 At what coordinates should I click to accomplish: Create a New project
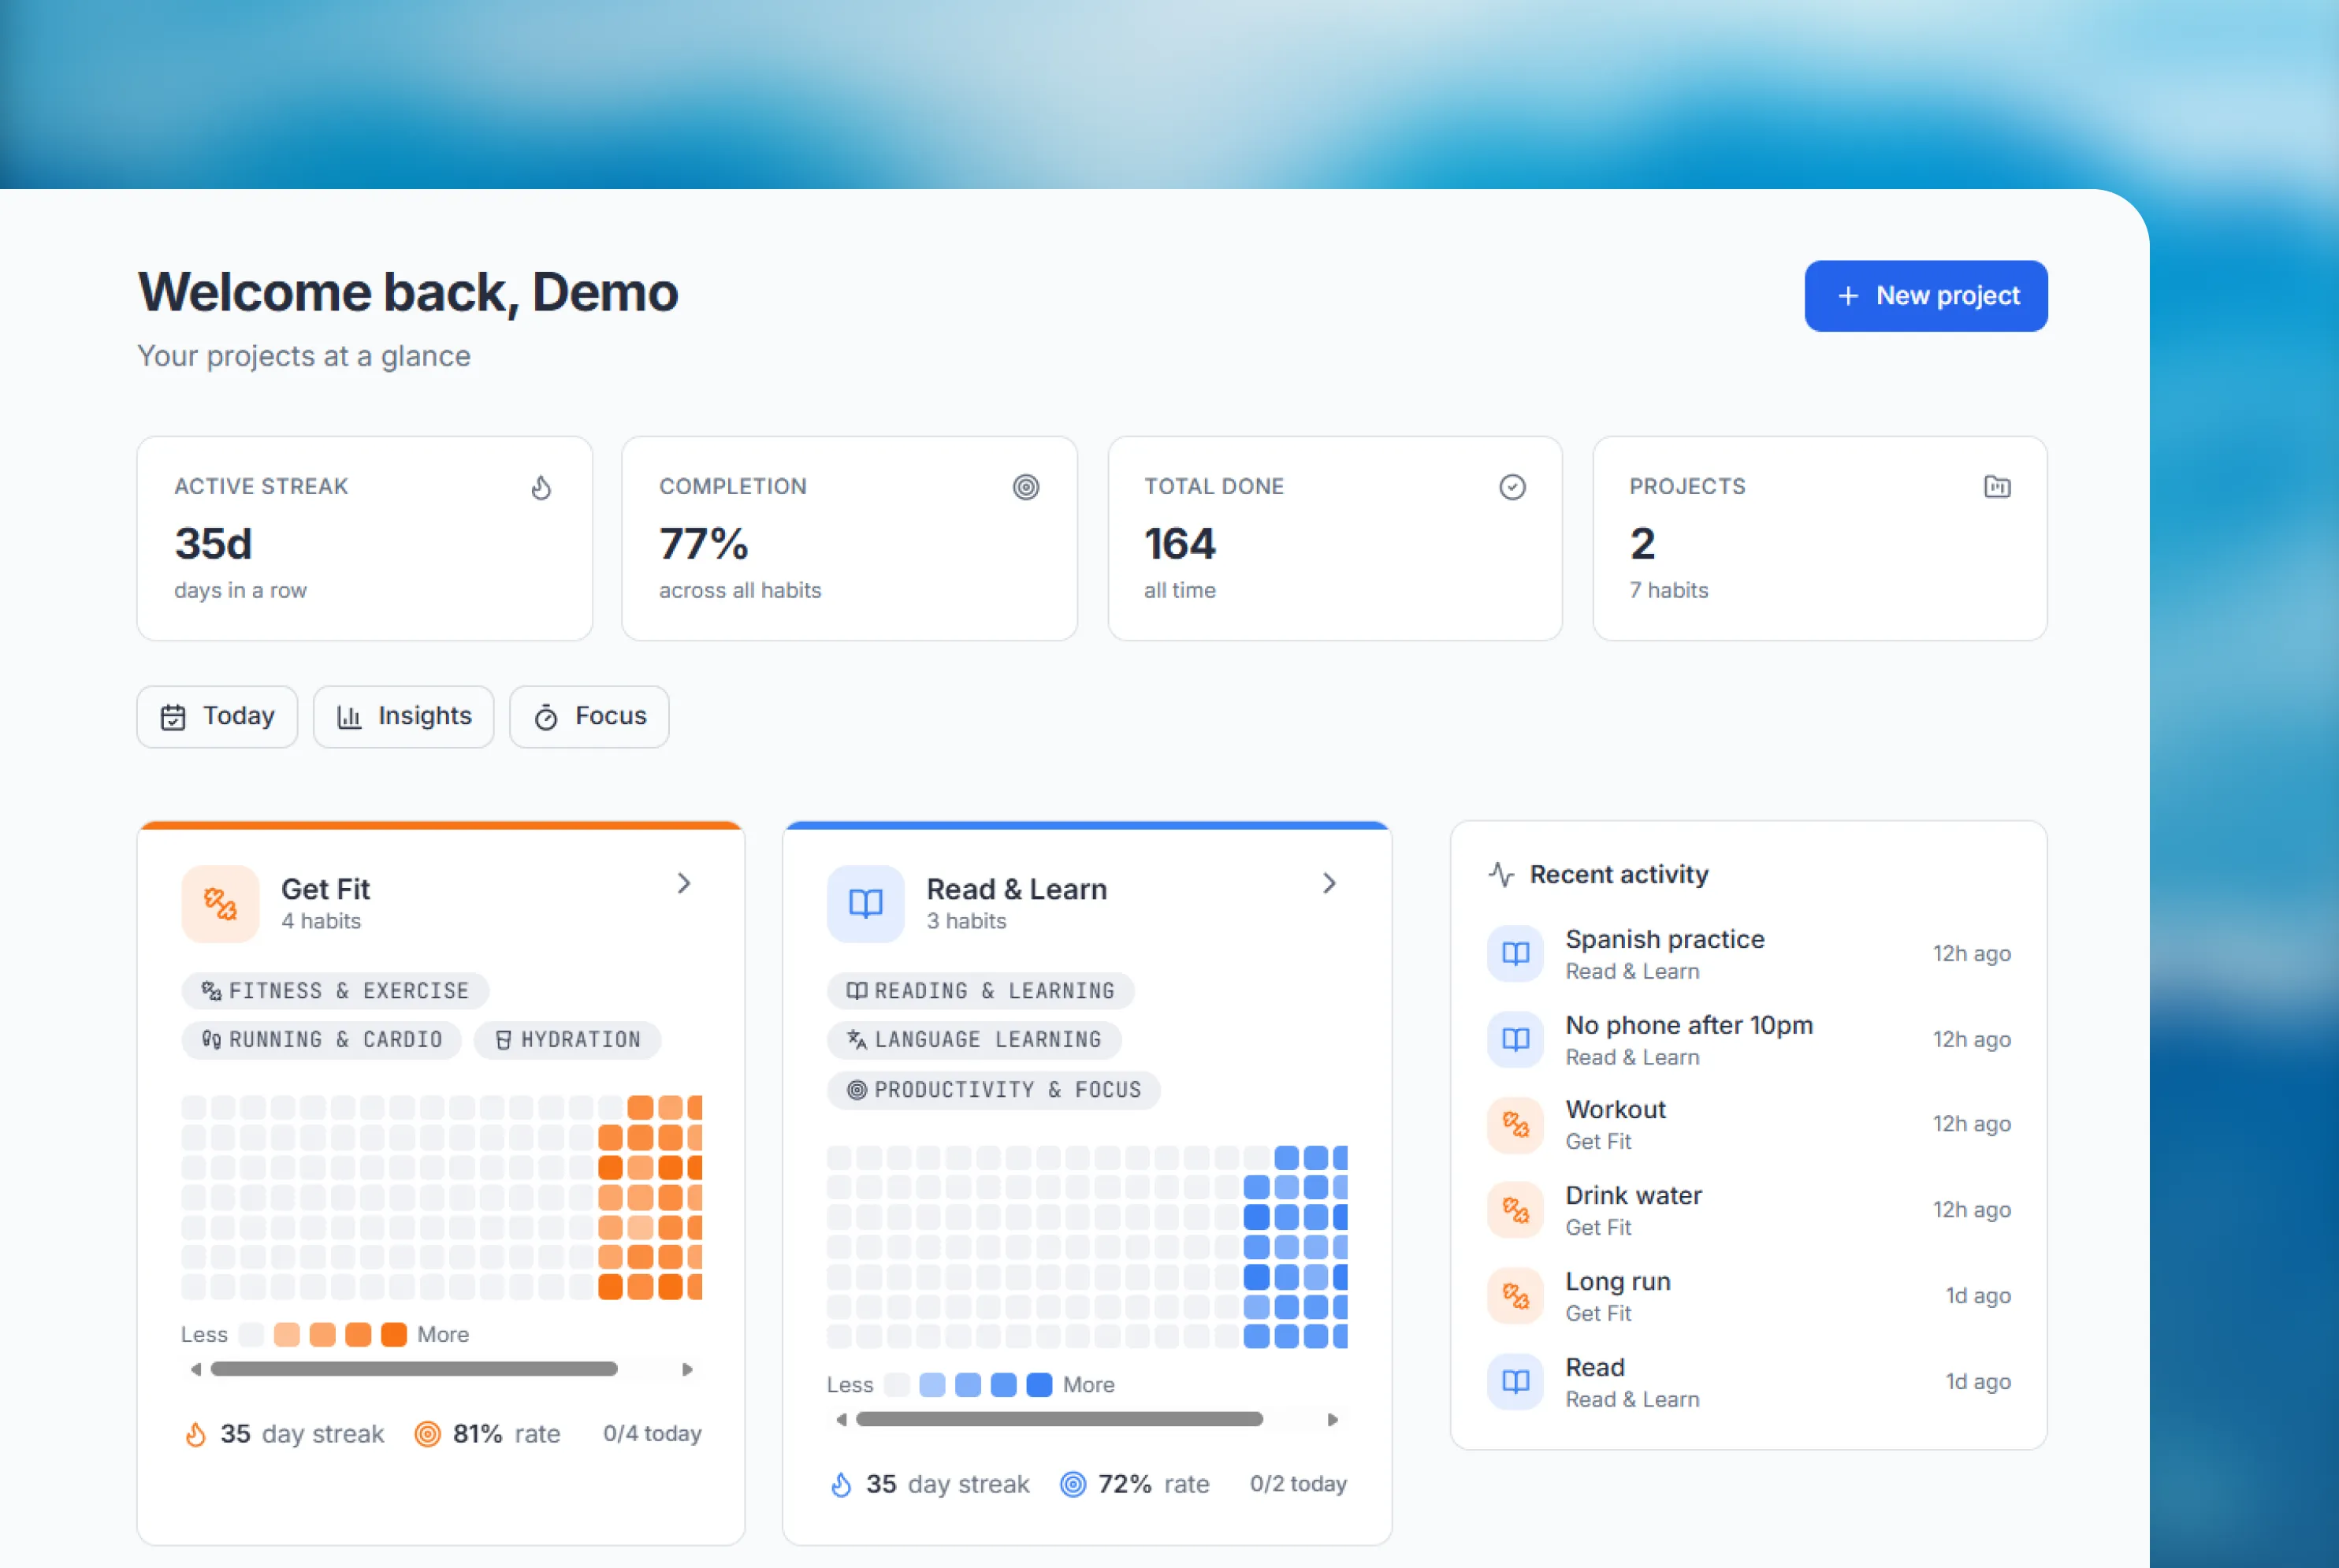coord(1926,296)
